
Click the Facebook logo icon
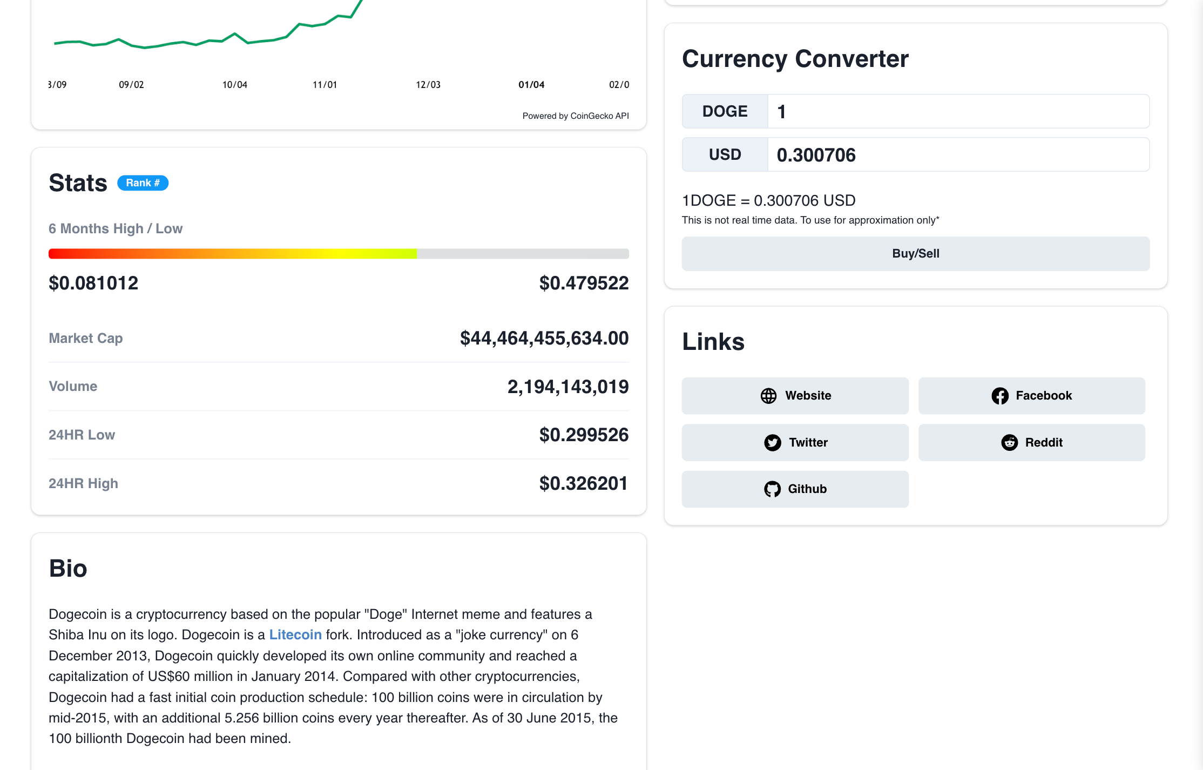click(999, 396)
